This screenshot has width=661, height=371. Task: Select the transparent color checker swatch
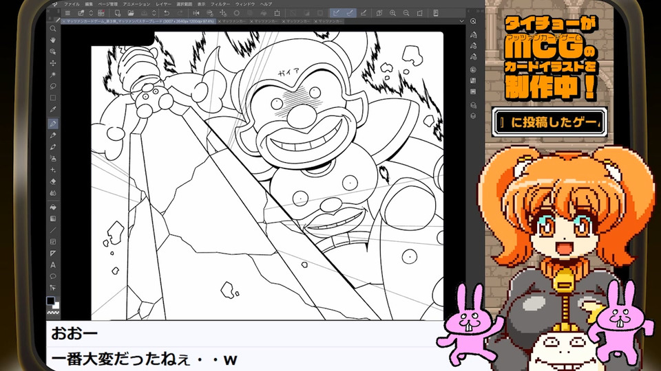[53, 313]
